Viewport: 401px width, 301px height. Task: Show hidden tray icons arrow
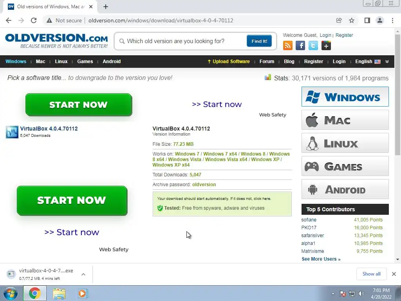click(333, 294)
